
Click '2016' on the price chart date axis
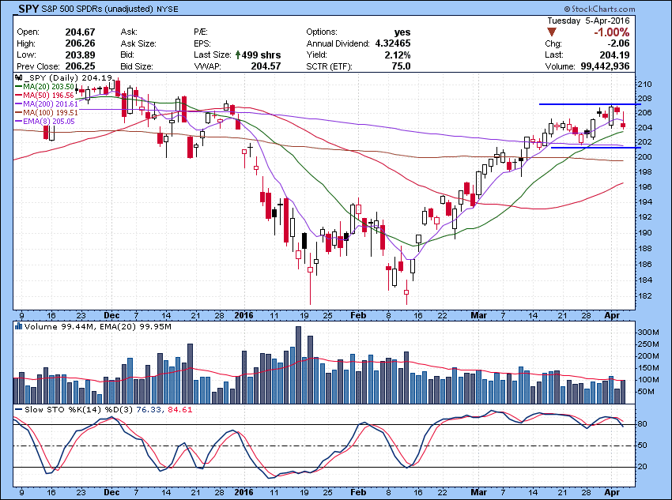[244, 315]
